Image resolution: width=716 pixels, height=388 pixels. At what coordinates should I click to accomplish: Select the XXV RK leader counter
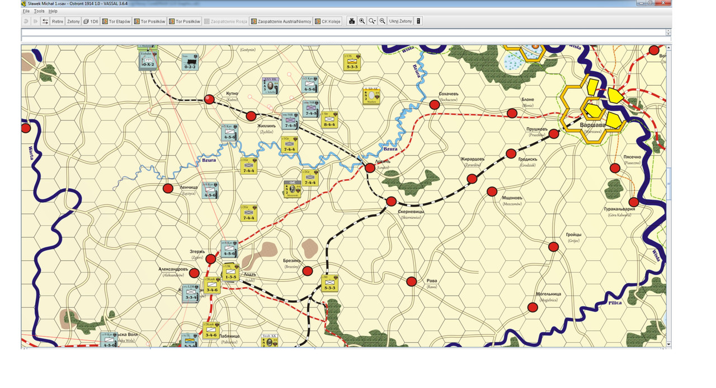pos(271,86)
